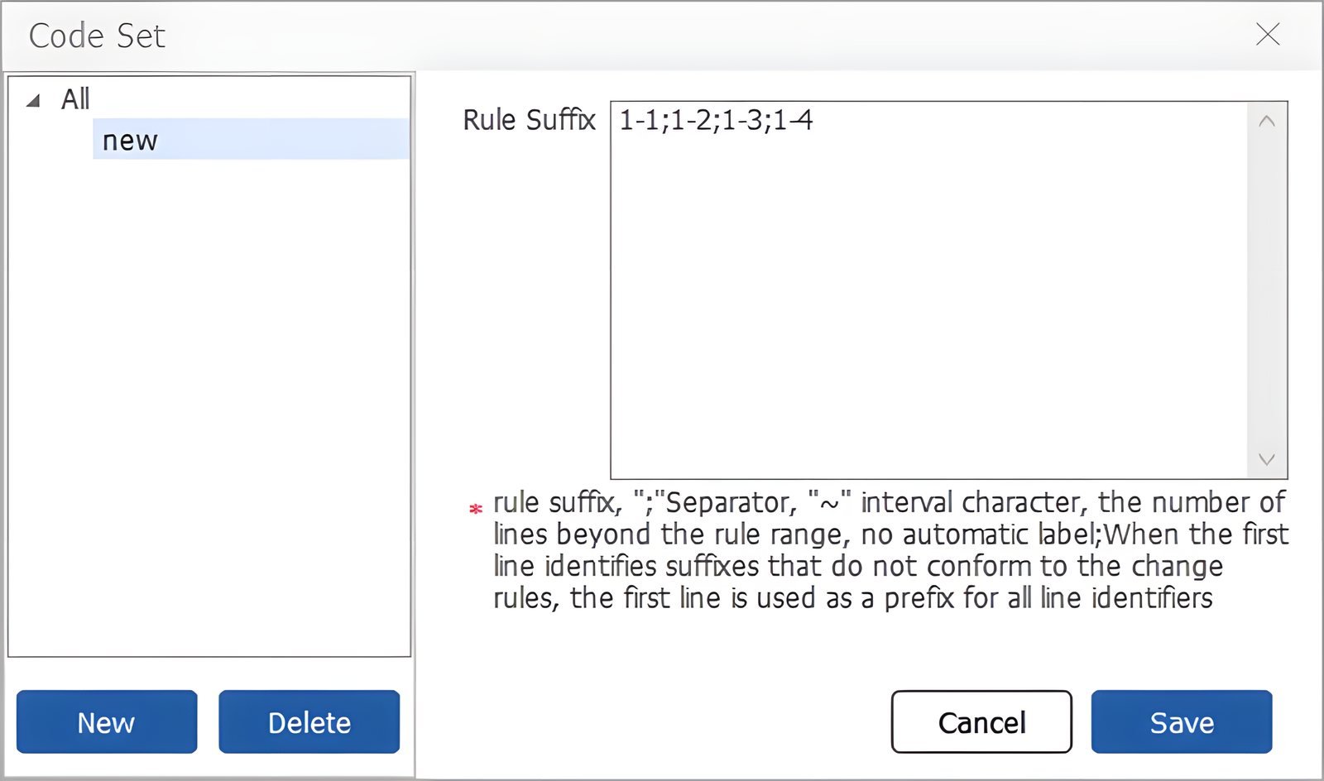The width and height of the screenshot is (1324, 781).
Task: Close the Code Set dialog
Action: tap(1268, 34)
